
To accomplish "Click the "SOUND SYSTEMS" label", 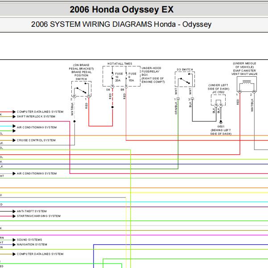I will click(x=29, y=240).
